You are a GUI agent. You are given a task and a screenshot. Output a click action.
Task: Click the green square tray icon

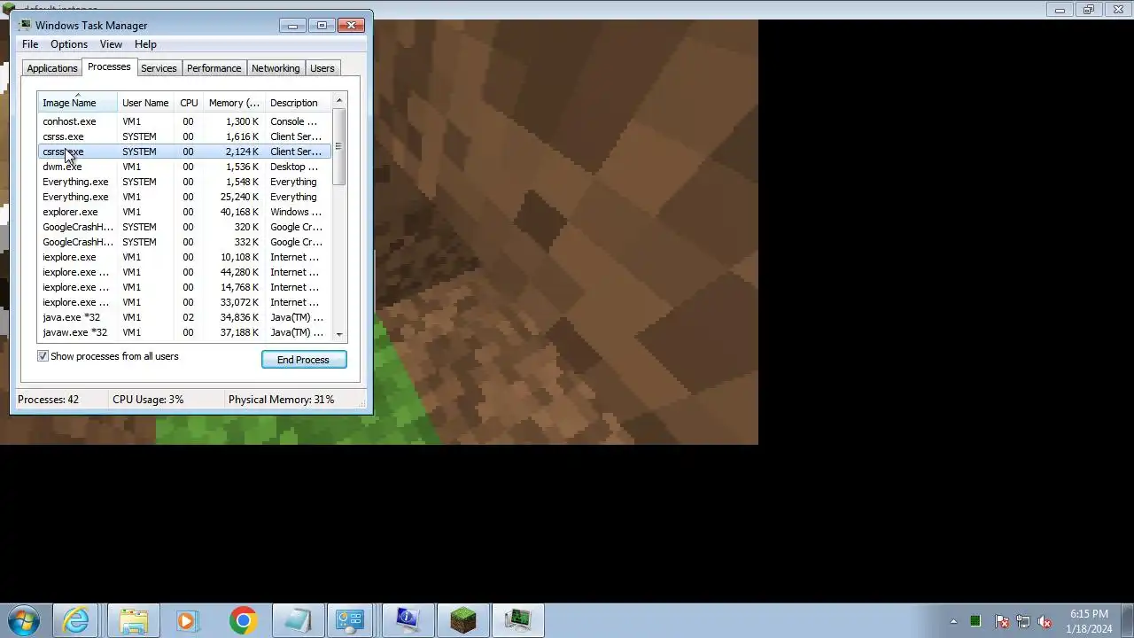[975, 621]
